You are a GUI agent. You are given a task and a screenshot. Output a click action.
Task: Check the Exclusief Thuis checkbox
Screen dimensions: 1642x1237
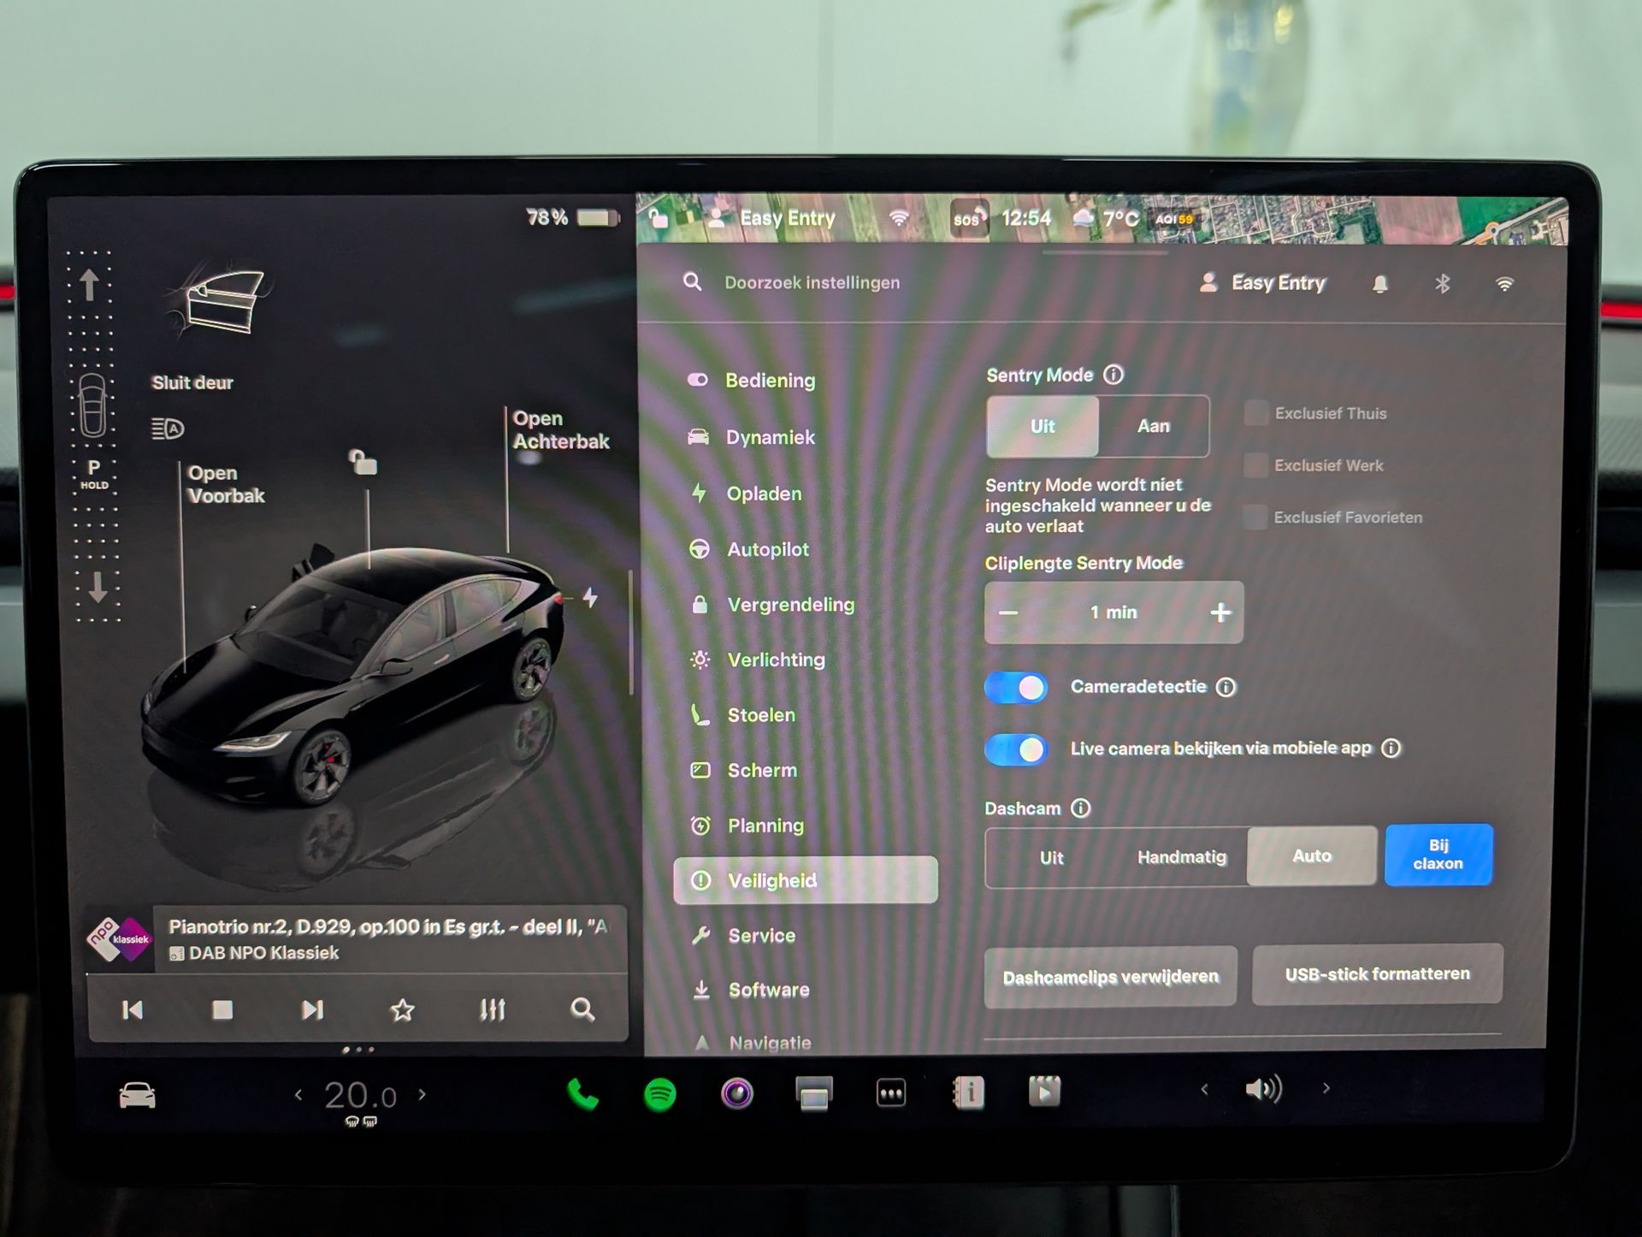point(1256,413)
